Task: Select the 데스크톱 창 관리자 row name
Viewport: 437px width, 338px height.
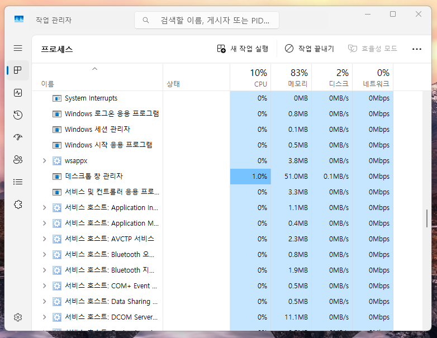Action: 94,177
